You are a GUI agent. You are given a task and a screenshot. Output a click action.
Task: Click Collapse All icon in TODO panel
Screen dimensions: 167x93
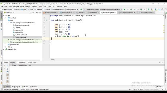(x=8, y=69)
